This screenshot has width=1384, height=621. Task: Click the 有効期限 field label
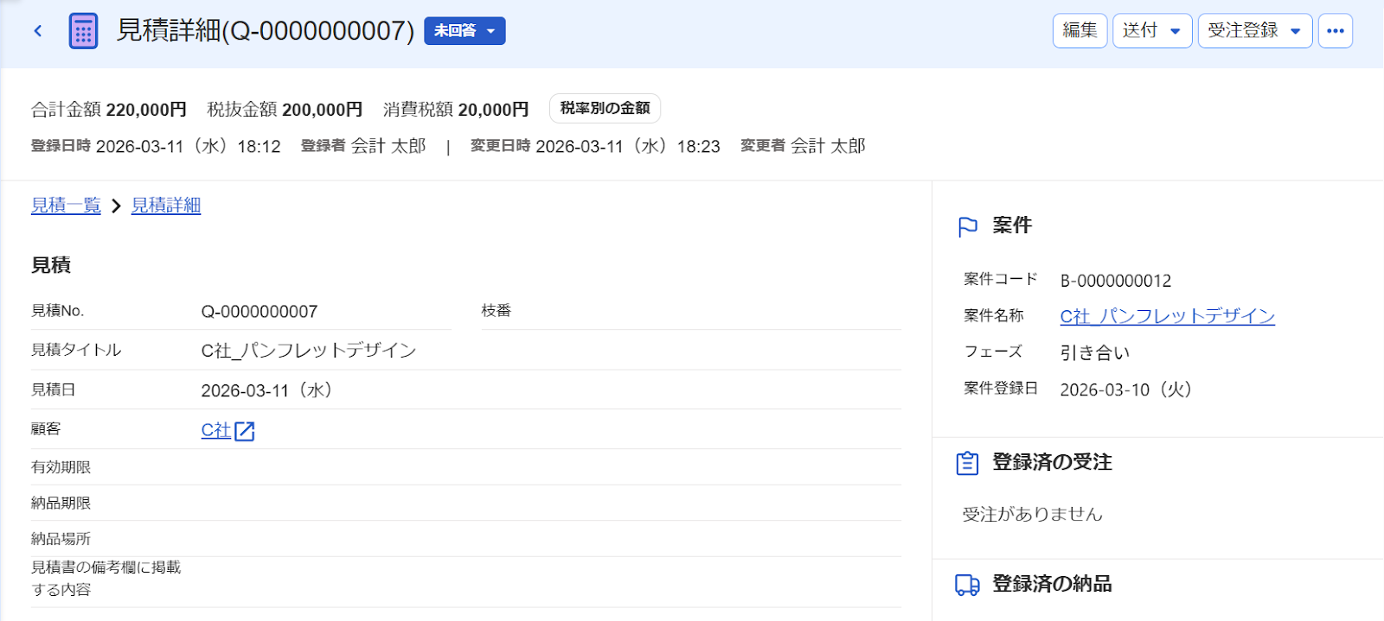point(61,467)
